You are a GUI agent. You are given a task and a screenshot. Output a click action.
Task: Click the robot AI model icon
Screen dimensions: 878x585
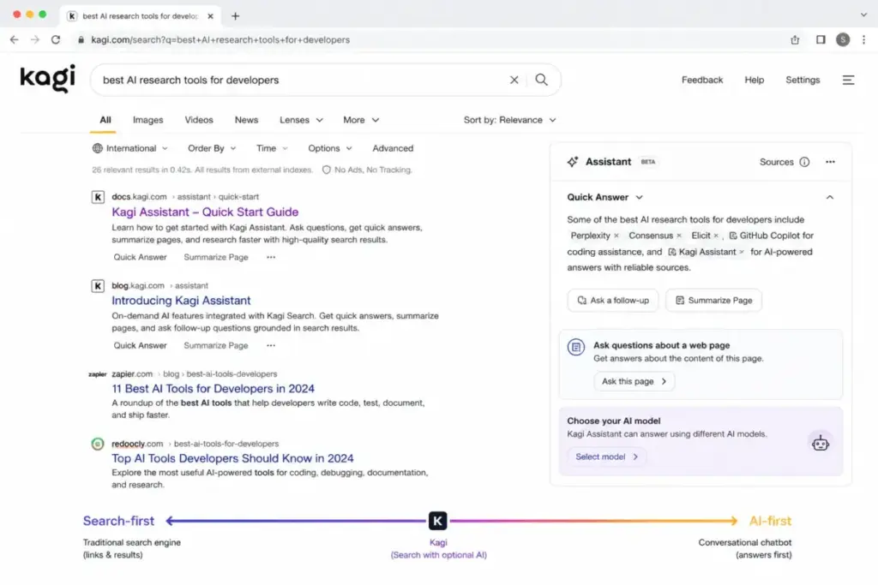[821, 444]
